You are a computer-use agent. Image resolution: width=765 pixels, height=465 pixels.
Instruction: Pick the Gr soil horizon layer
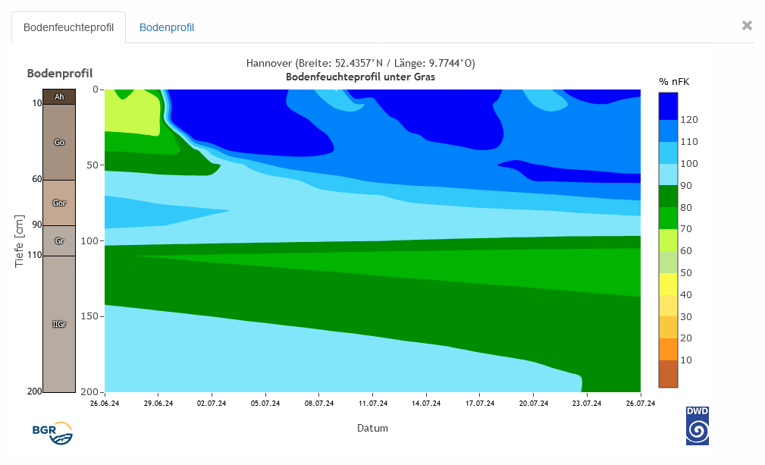[x=59, y=240]
